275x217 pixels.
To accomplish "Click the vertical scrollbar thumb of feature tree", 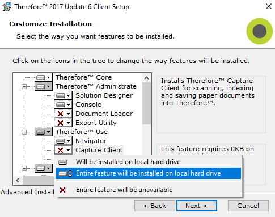I will (146, 103).
